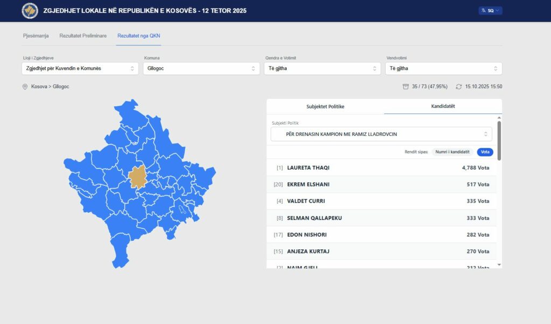Viewport: 551px width, 324px height.
Task: Expand the Vendvotimi dropdown
Action: (x=443, y=69)
